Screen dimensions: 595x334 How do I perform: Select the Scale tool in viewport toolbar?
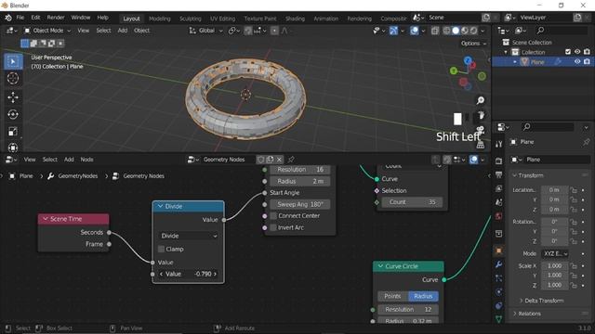coord(13,132)
